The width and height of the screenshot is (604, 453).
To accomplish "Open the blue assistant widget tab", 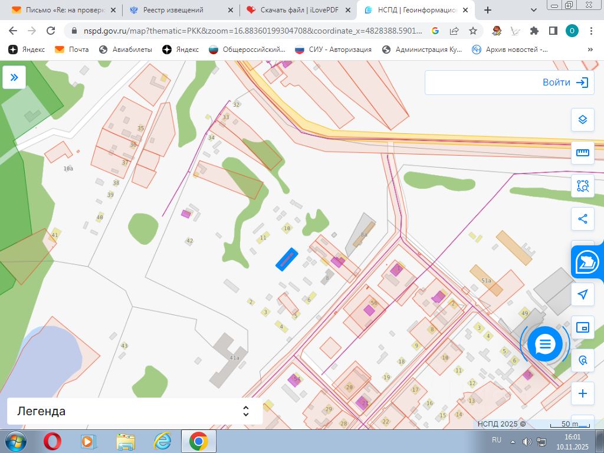I will [587, 262].
